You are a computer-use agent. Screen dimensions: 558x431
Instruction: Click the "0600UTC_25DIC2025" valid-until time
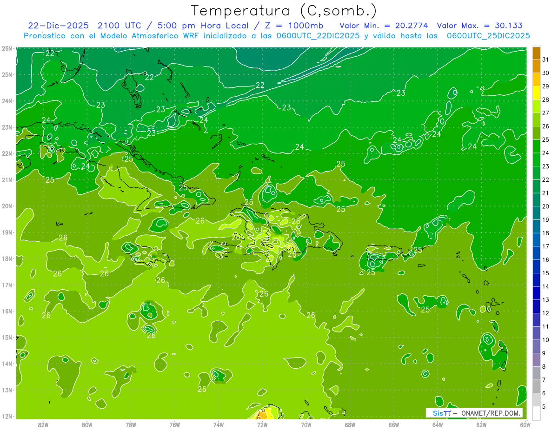point(488,36)
